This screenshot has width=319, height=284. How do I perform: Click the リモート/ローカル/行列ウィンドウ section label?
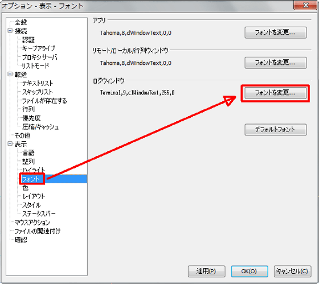[x=130, y=51]
